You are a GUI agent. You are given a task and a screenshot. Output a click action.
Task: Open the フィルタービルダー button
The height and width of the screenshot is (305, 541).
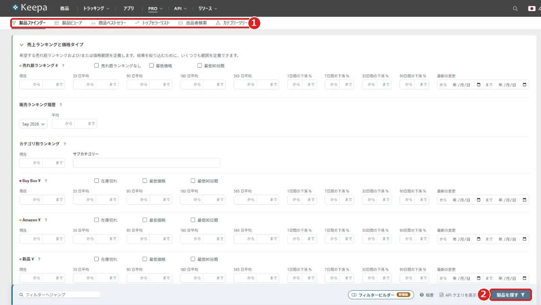click(381, 295)
